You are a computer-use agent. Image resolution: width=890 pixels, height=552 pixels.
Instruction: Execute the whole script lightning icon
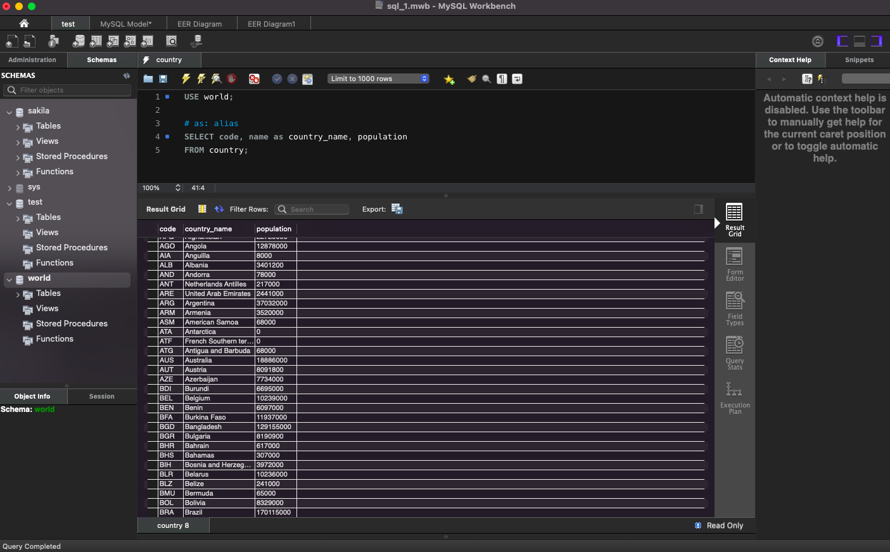coord(186,79)
